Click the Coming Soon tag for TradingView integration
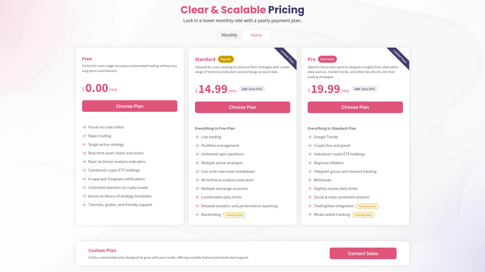The image size is (485, 272). tap(367, 206)
